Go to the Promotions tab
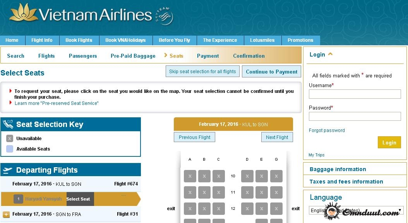This screenshot has width=408, height=223. (300, 40)
